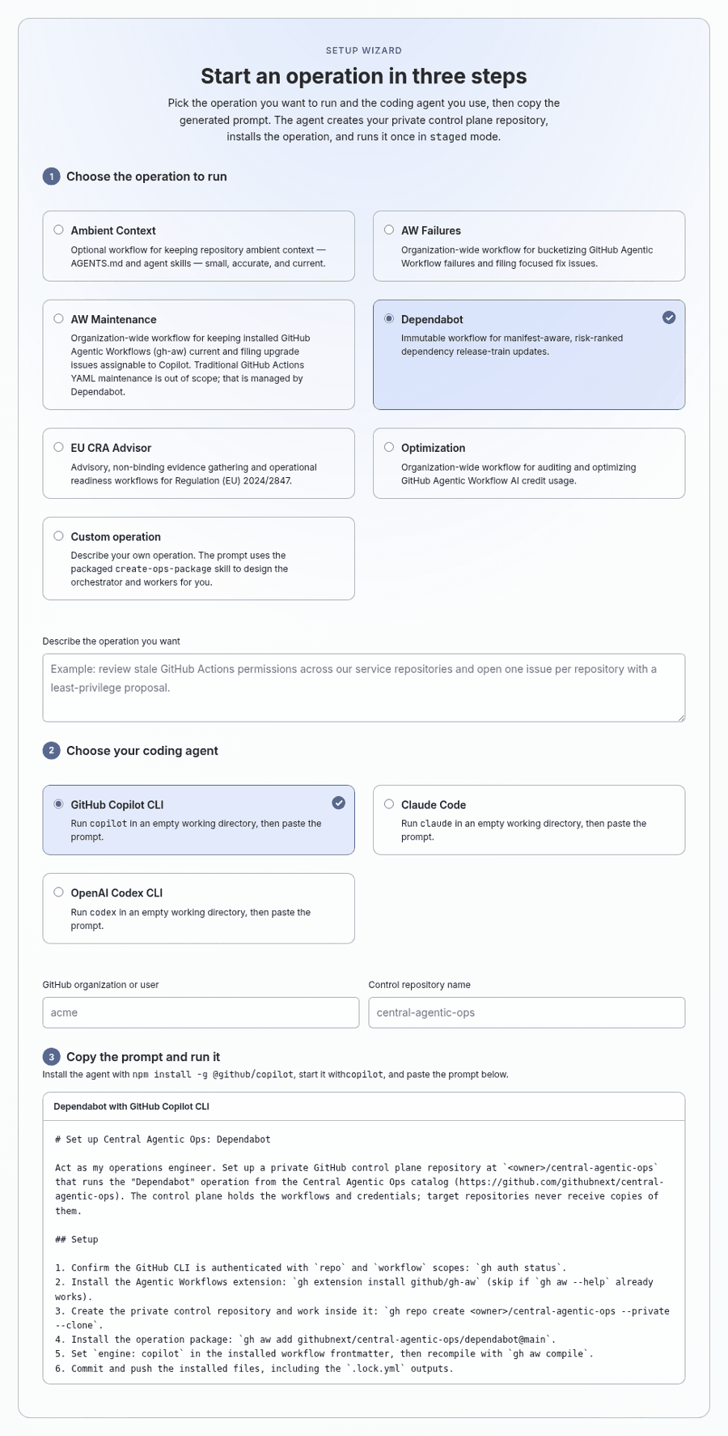Select the EU CRA Advisor radio button

58,447
